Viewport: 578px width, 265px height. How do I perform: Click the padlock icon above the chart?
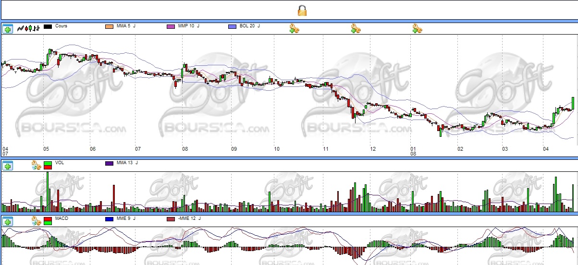point(302,10)
